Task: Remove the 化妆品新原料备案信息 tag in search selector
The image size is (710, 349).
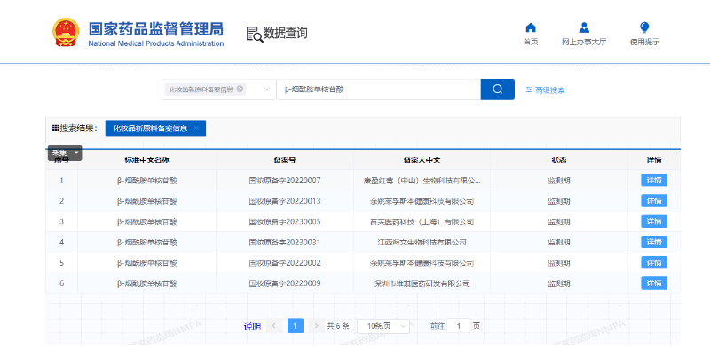Action: coord(240,89)
